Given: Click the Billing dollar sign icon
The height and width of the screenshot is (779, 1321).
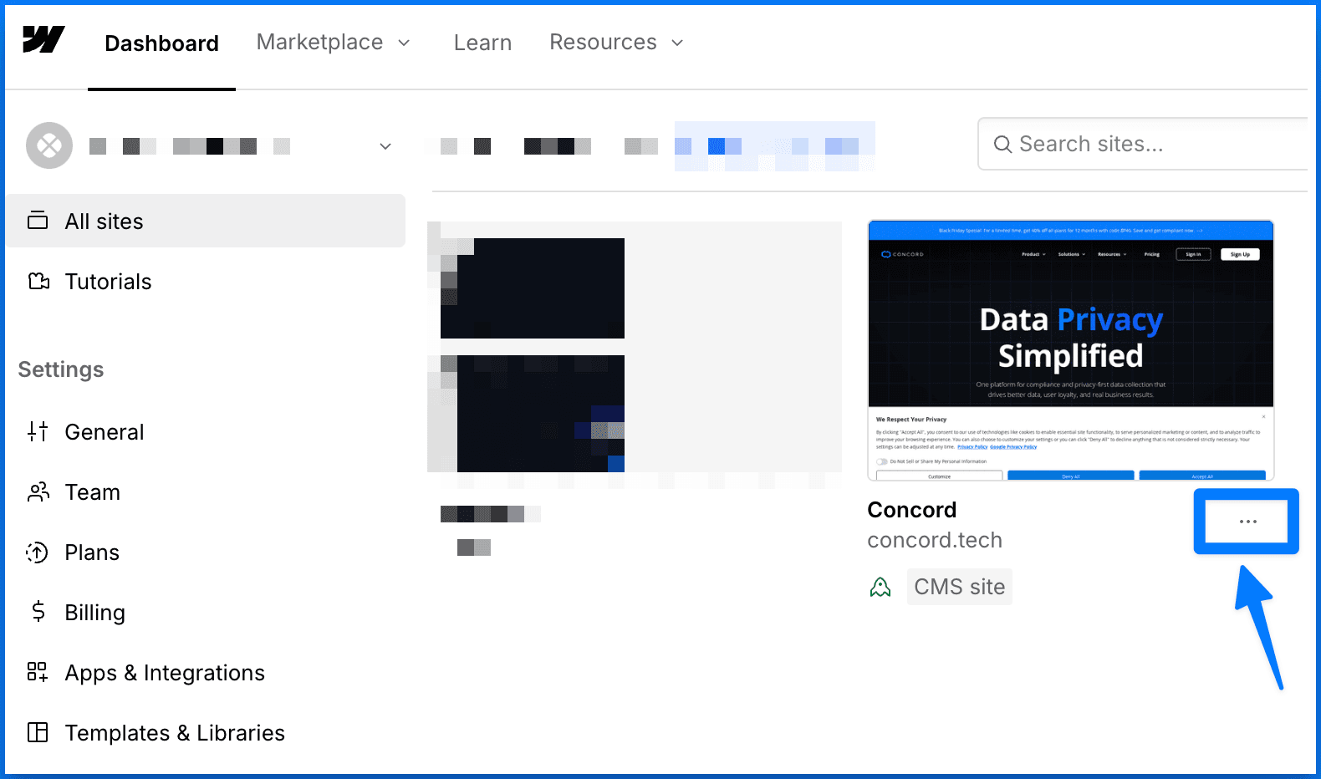Looking at the screenshot, I should [x=38, y=612].
